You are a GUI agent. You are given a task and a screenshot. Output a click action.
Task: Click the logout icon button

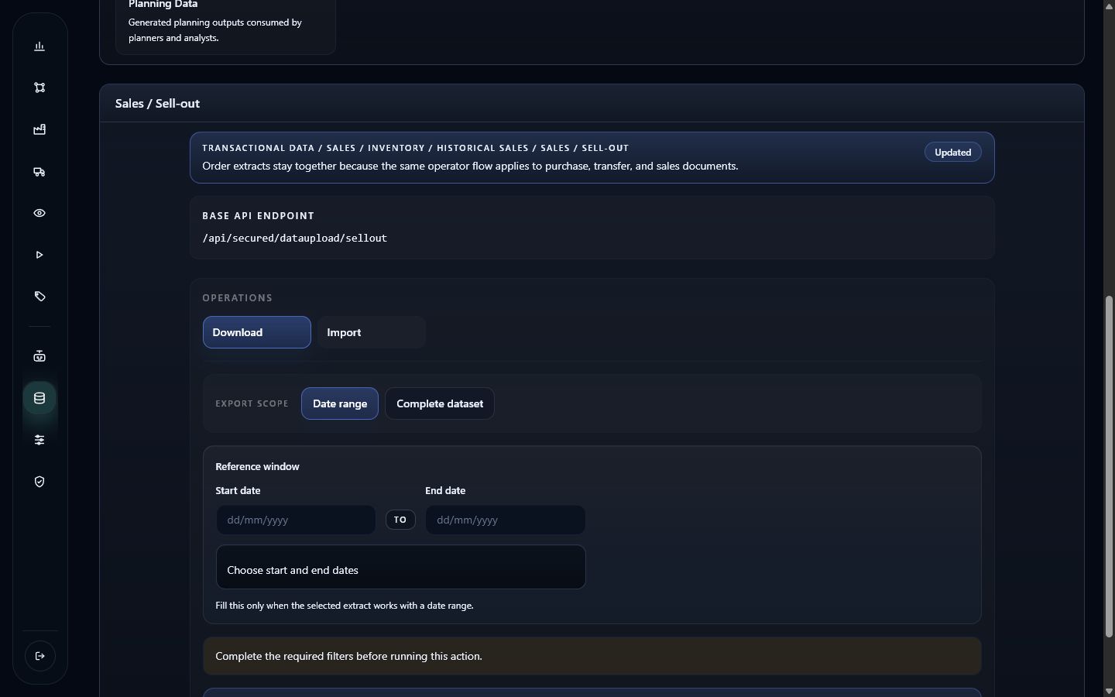[40, 656]
